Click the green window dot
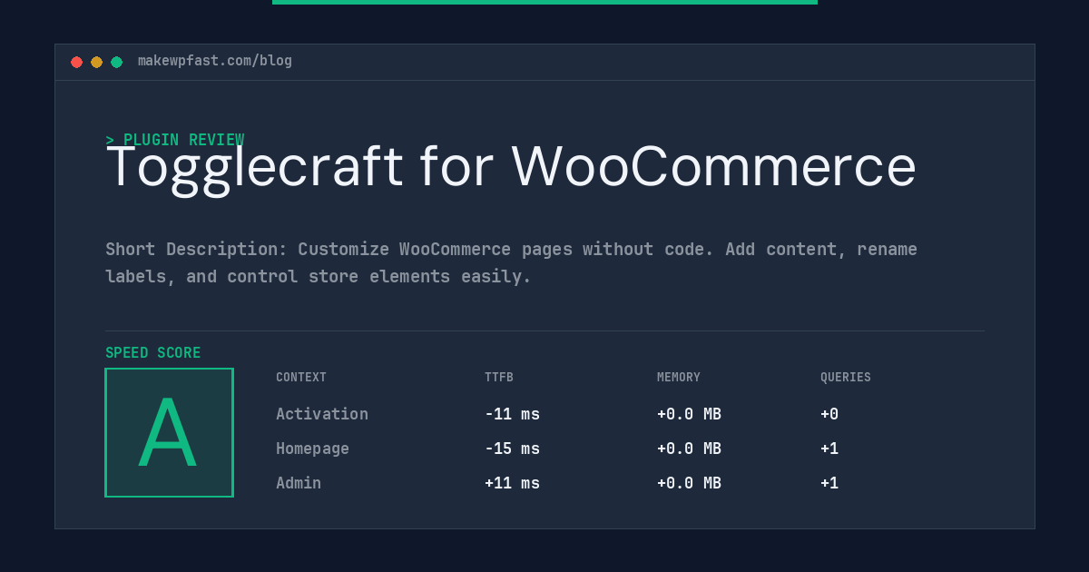Viewport: 1089px width, 572px height. click(x=116, y=62)
